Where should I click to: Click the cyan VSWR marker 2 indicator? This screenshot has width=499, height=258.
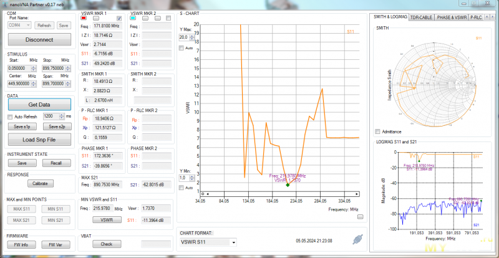click(133, 19)
